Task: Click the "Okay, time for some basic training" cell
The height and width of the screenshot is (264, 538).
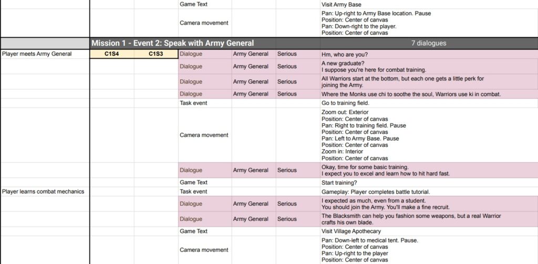Action: point(429,170)
